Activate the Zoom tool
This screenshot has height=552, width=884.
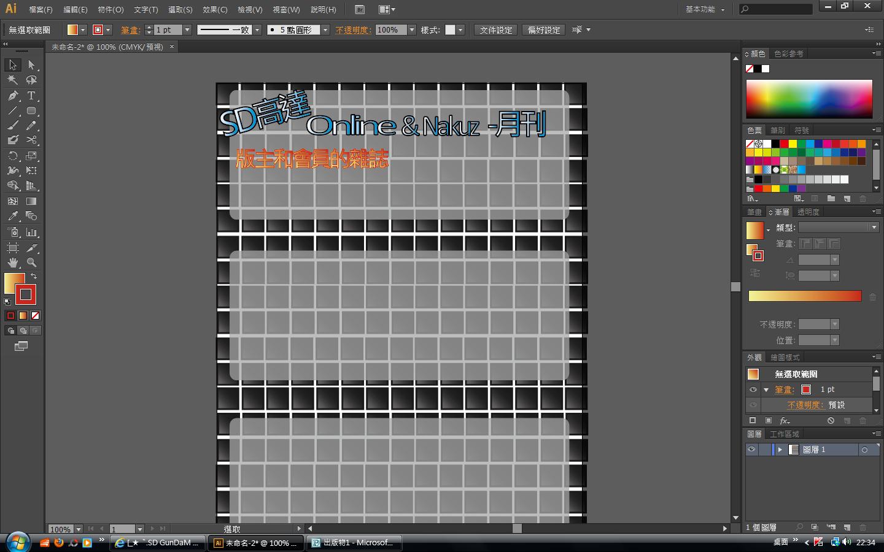point(31,263)
